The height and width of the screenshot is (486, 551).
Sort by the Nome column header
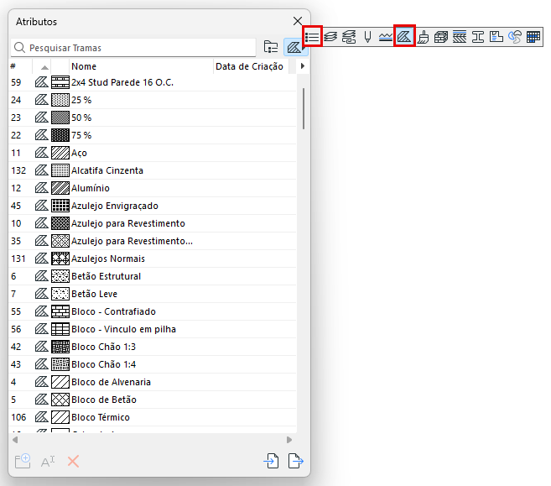click(142, 66)
